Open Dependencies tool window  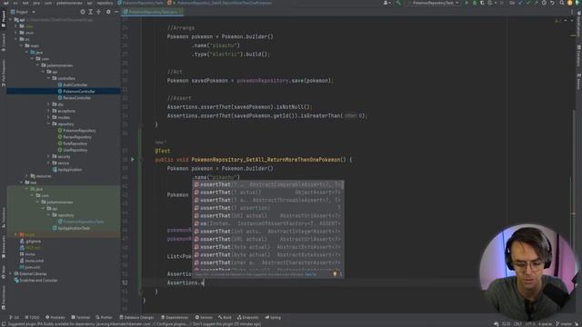(175, 317)
